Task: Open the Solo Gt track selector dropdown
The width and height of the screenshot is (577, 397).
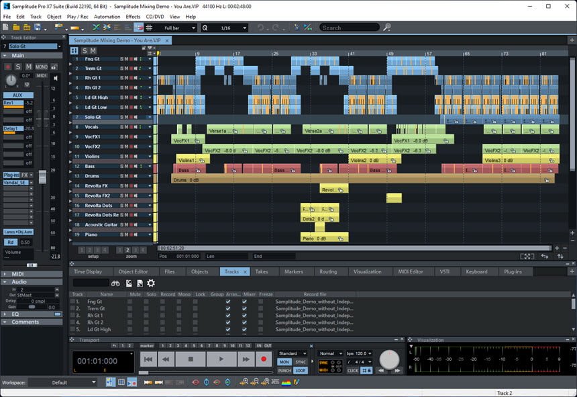Action: (59, 46)
